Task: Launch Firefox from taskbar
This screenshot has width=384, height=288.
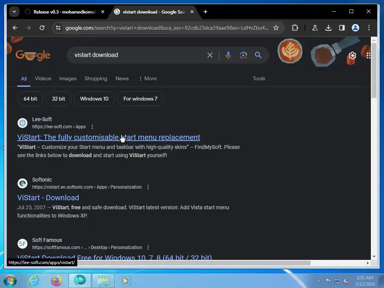Action: [57, 280]
